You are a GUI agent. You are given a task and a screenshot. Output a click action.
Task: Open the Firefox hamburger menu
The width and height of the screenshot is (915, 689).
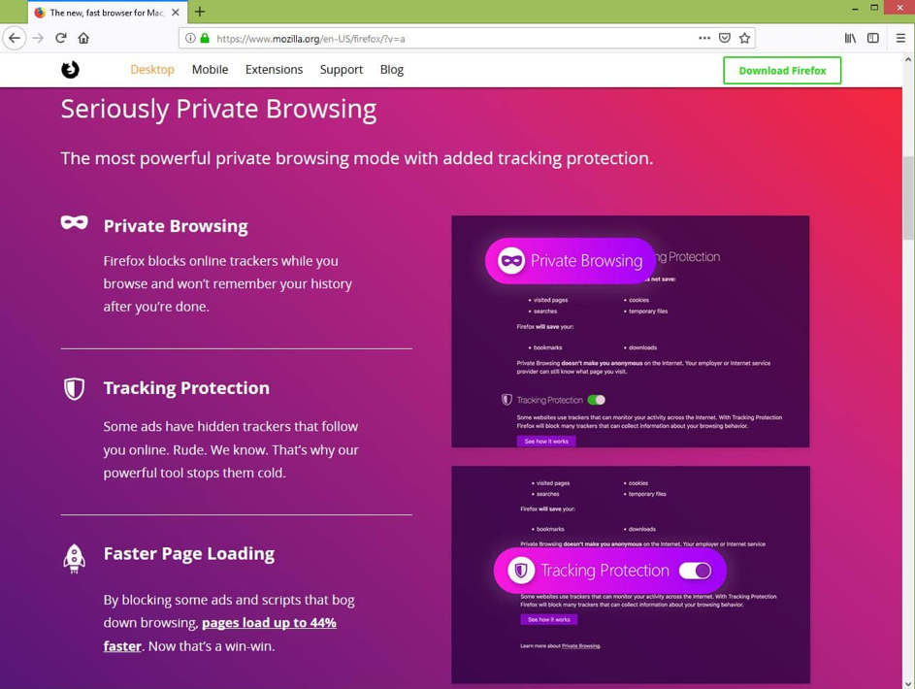(899, 37)
